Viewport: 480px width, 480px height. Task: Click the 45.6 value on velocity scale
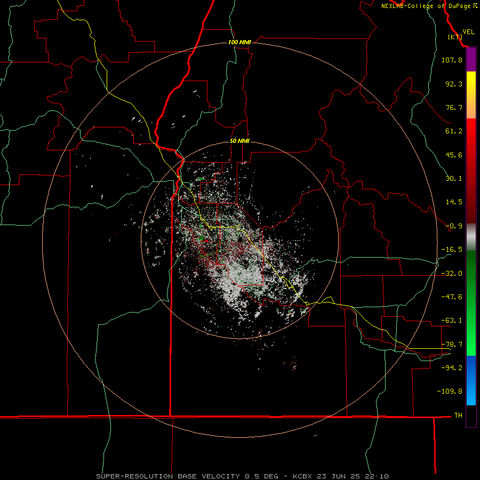click(454, 155)
